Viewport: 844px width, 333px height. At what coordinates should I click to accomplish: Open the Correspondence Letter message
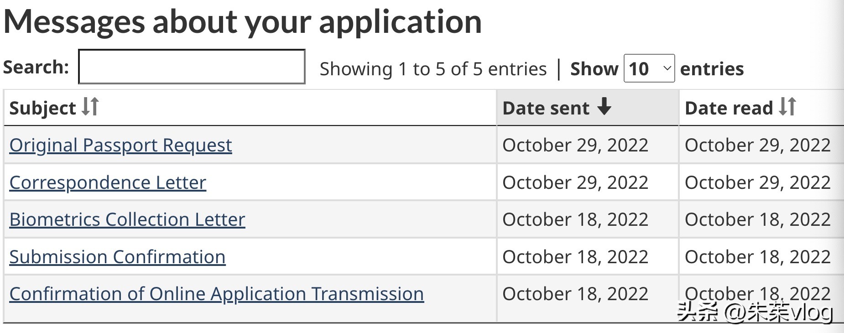[x=108, y=182]
